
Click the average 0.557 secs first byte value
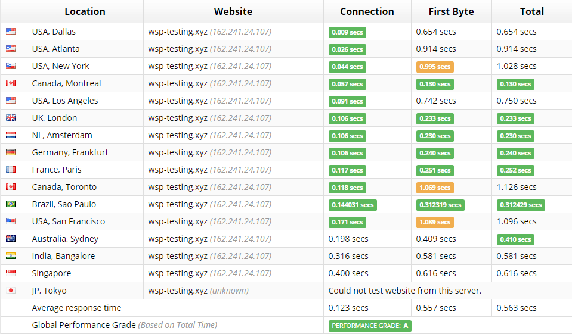click(x=436, y=308)
